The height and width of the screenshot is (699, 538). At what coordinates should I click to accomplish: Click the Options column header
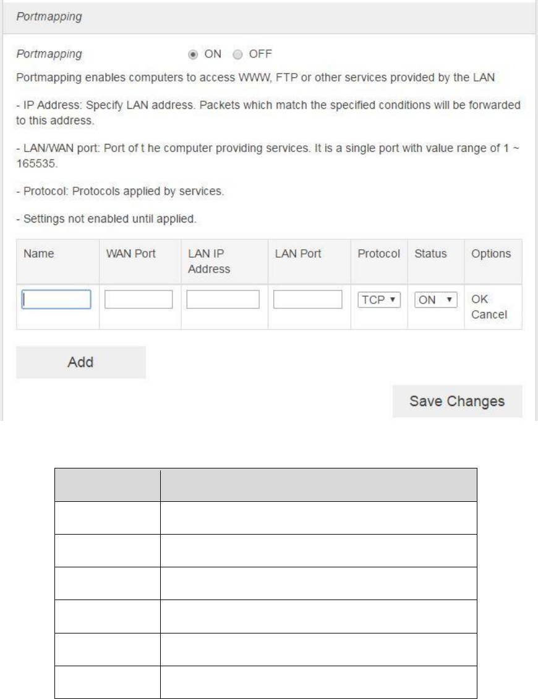(x=491, y=254)
